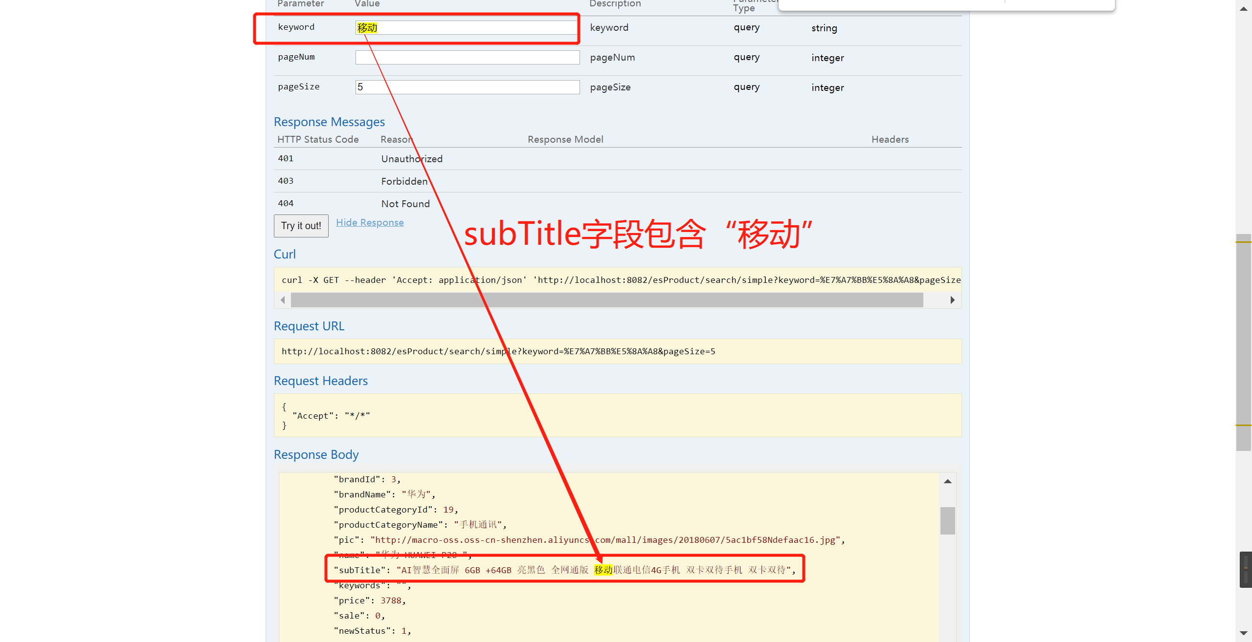Screen dimensions: 1252x642
Task: Click the empty pageNum input field
Action: tap(466, 57)
